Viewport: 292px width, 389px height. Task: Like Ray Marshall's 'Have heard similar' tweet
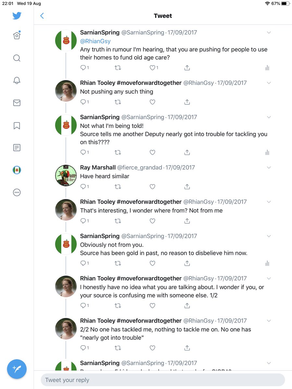click(x=152, y=186)
